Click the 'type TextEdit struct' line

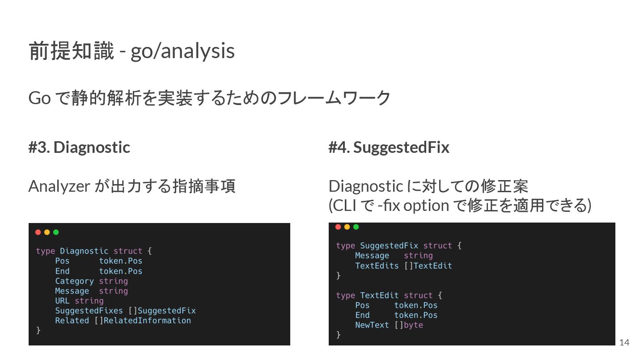pyautogui.click(x=389, y=295)
